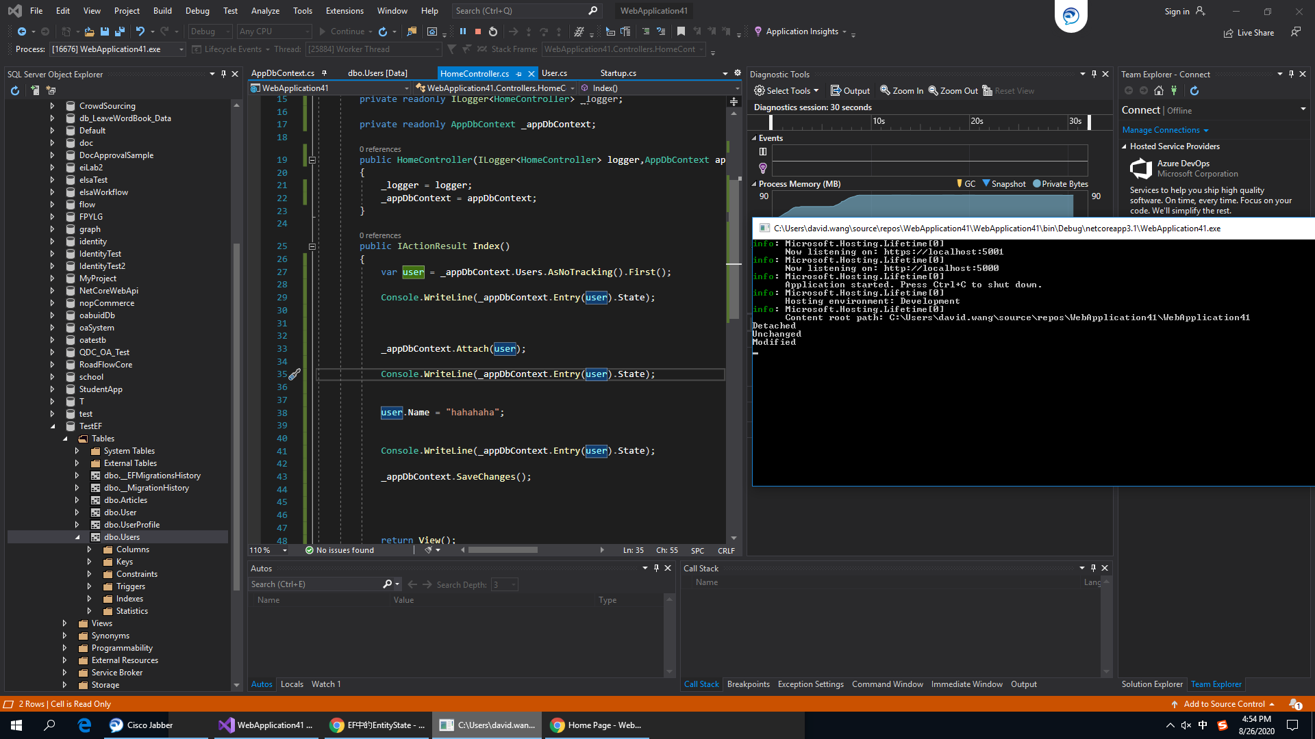Open the Debug menu
Image resolution: width=1315 pixels, height=739 pixels.
point(197,10)
